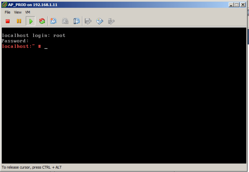Screen dimensions: 249x172
Task: Click the localhost:~ # shell prompt
Action: [x=21, y=47]
